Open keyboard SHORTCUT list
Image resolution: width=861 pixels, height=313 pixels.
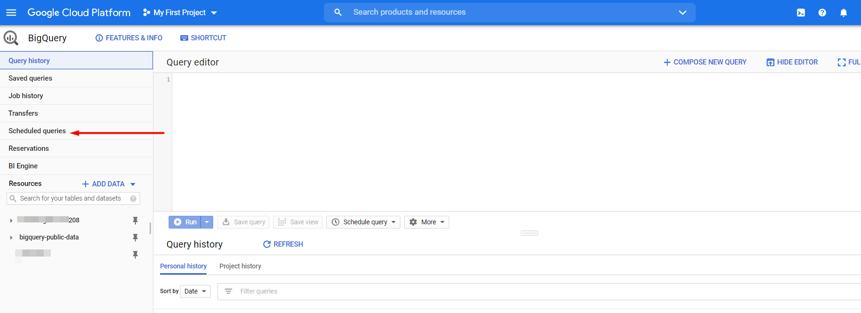click(x=203, y=38)
